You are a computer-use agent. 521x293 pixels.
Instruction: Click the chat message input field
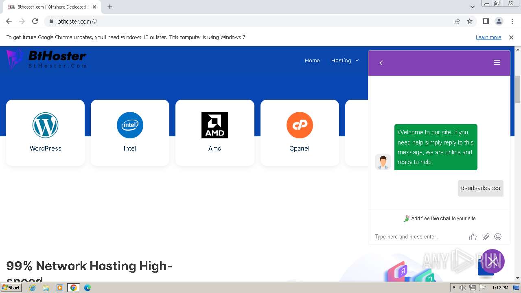[x=419, y=236]
